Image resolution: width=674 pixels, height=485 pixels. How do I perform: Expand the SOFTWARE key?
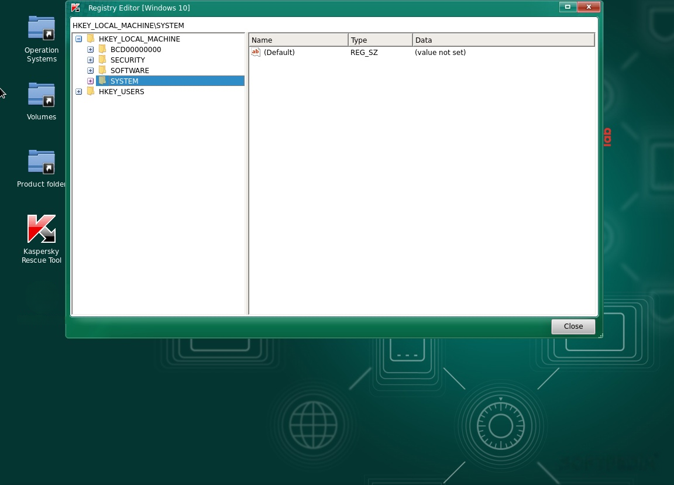point(90,71)
